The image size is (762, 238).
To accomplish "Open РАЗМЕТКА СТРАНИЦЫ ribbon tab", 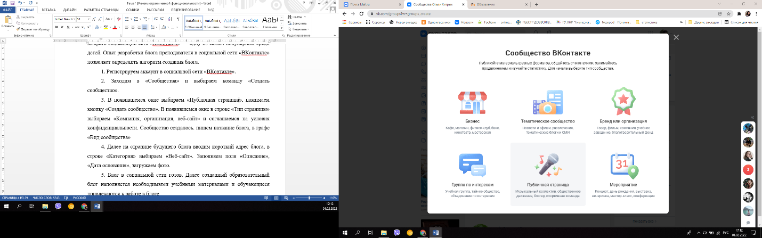I will 101,10.
